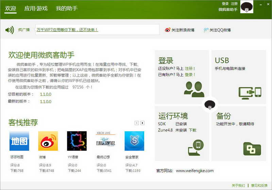This screenshot has height=190, width=272.
Task: Click the two-person icon in 登录 tile
Action: 194,89
